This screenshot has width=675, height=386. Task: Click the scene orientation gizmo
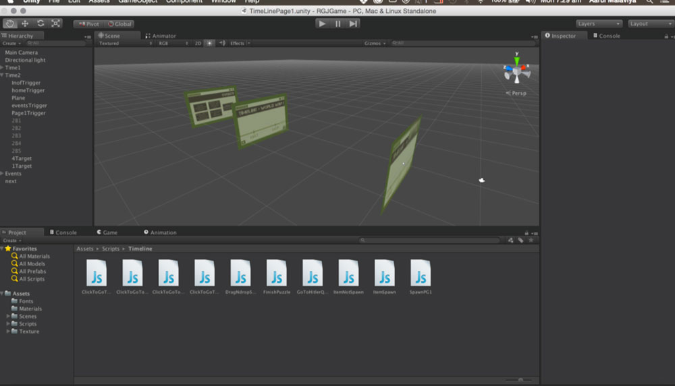coord(517,71)
